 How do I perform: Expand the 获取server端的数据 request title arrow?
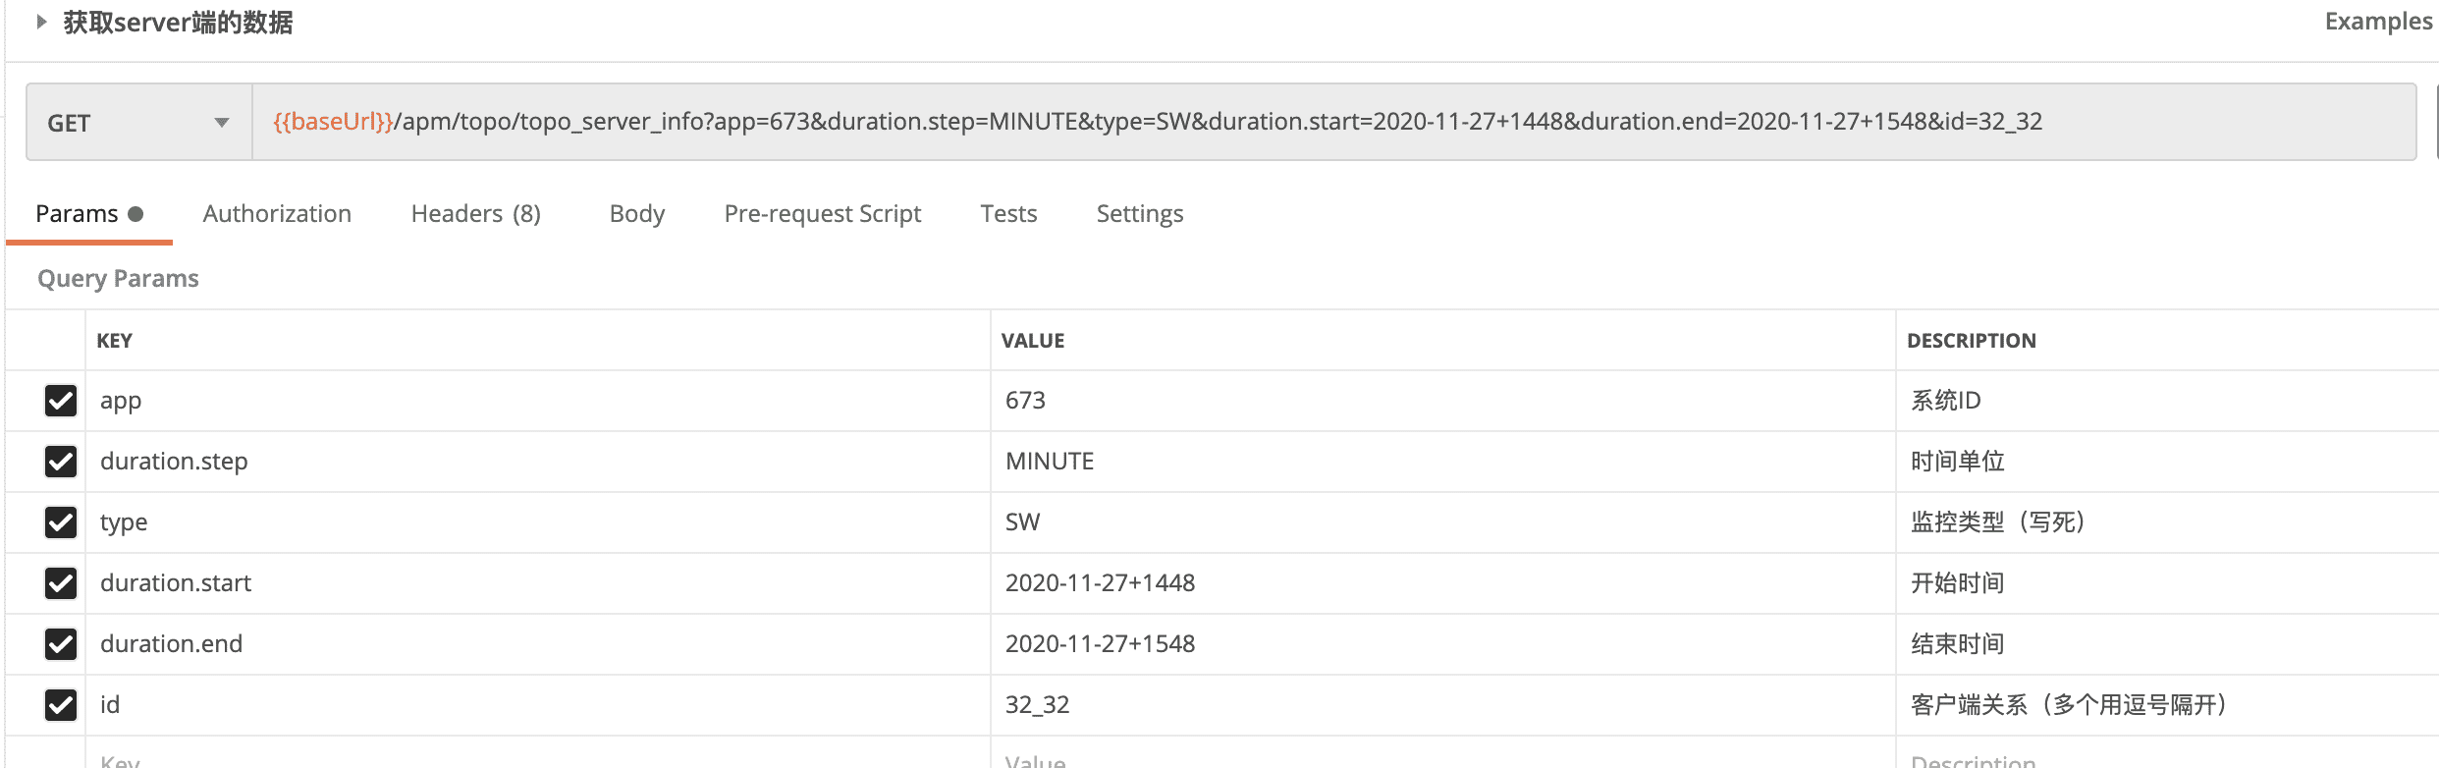[x=41, y=22]
